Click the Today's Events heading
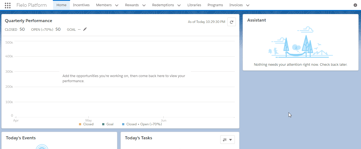 [21, 138]
